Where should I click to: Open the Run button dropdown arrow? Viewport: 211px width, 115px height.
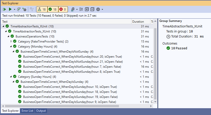[x=15, y=10]
